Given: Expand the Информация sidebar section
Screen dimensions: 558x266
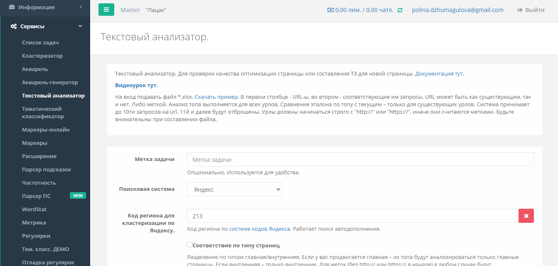Looking at the screenshot, I should pos(81,7).
